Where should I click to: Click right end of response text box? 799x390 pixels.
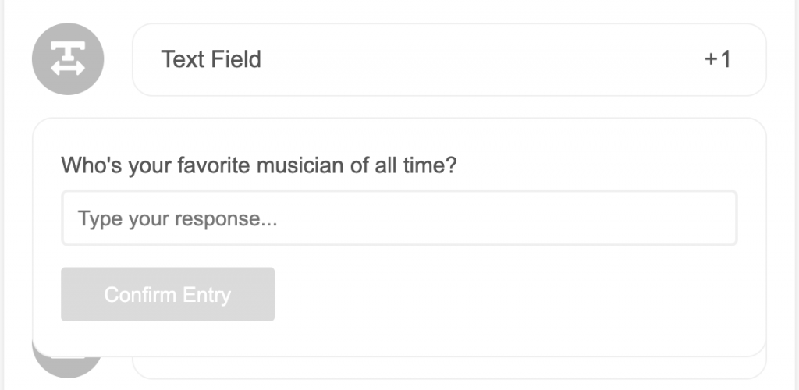[713, 218]
